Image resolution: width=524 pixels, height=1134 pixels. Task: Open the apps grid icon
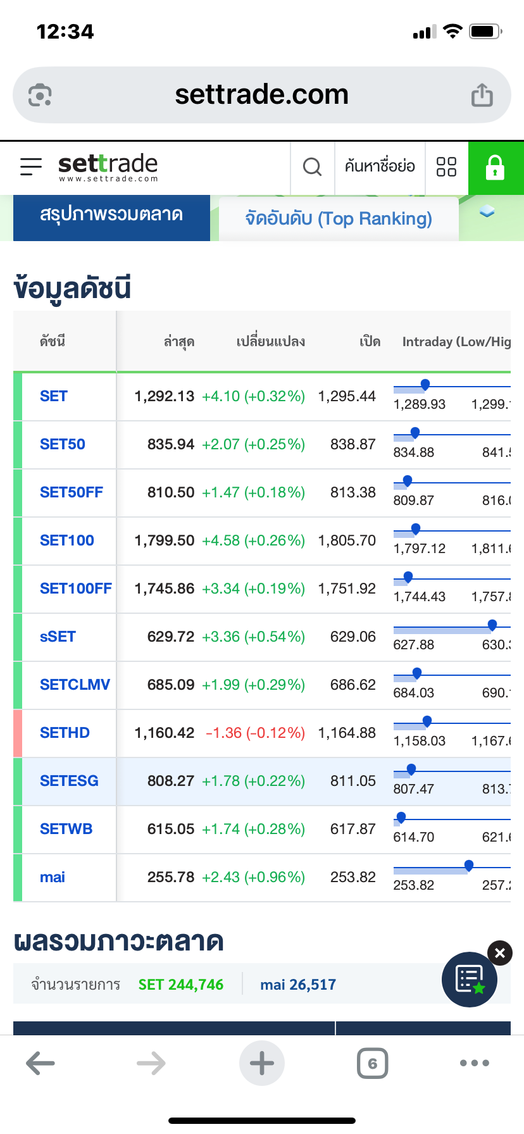(x=446, y=167)
